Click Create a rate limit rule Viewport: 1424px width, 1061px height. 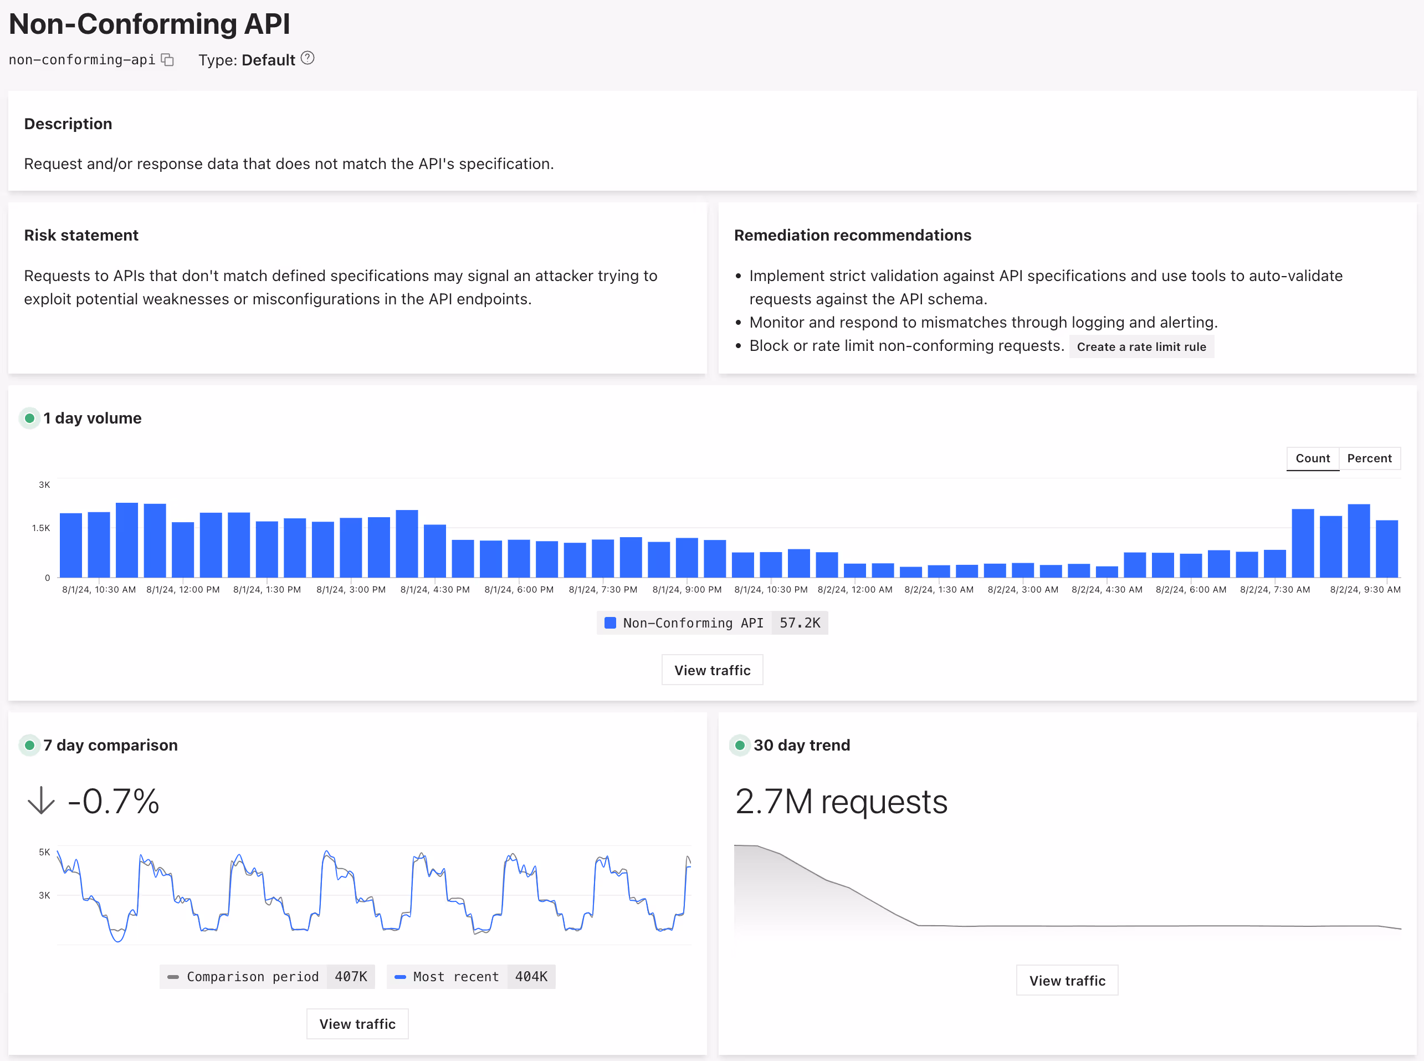(1141, 347)
